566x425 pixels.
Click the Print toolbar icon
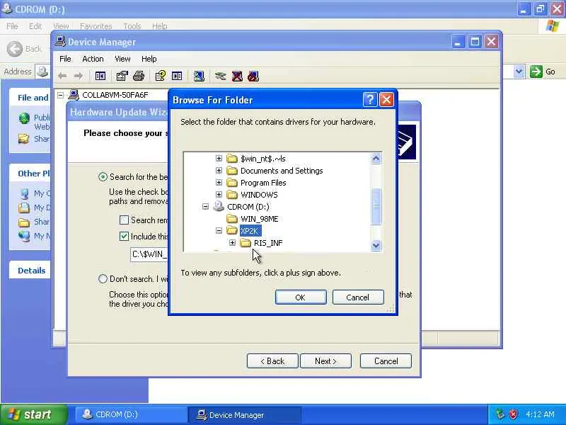tap(139, 76)
